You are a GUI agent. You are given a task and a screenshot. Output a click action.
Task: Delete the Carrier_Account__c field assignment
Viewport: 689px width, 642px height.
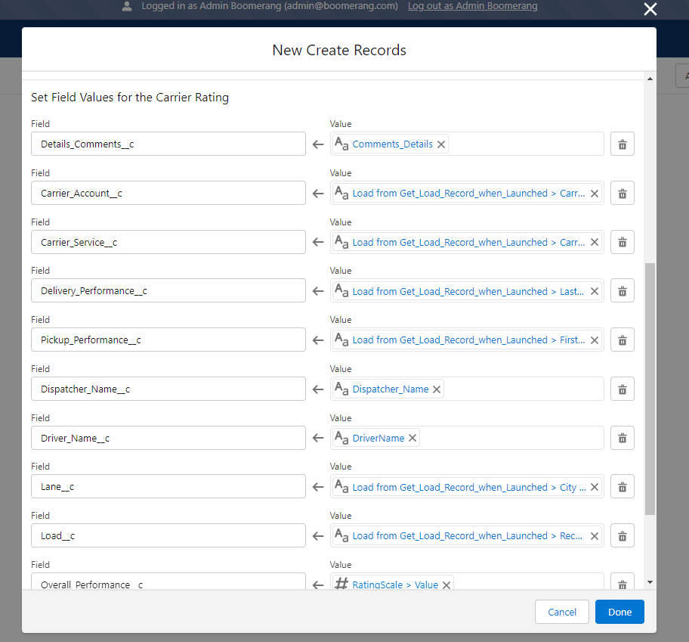622,194
